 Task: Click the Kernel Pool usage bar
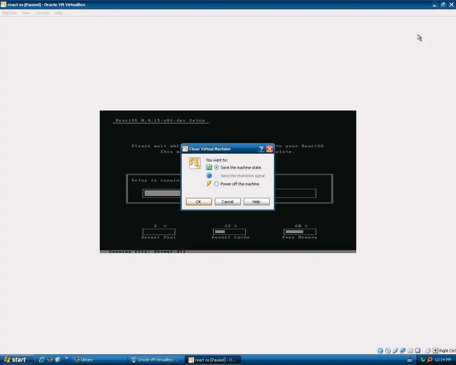click(x=159, y=232)
